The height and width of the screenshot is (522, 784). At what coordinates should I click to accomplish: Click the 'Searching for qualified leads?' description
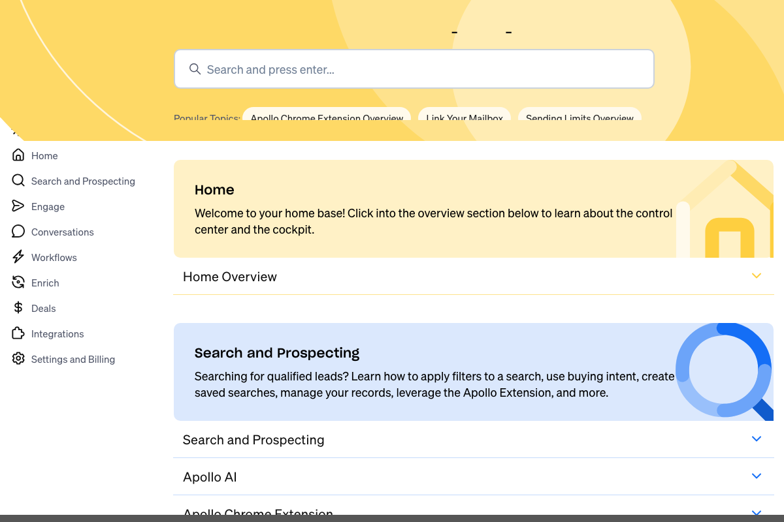point(434,384)
